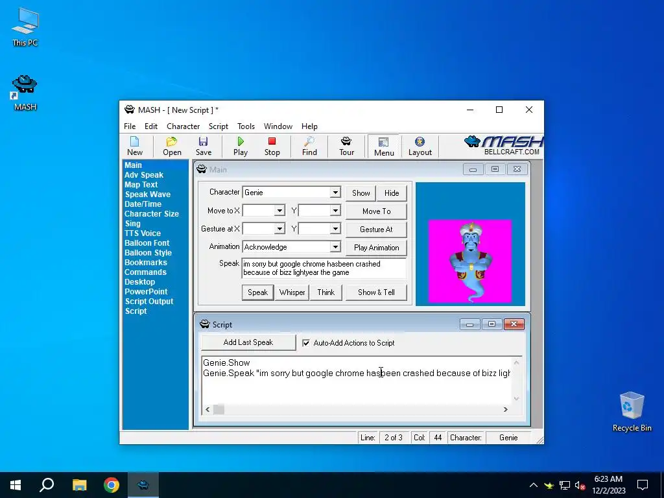
Task: Click the Layout toolbar icon
Action: pyautogui.click(x=420, y=146)
